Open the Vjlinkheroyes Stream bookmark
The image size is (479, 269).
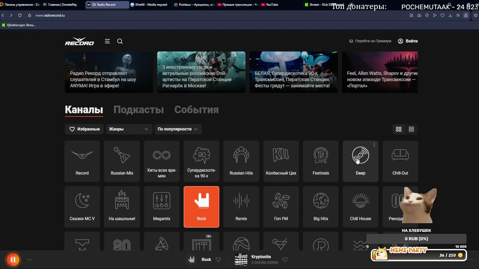pos(19,25)
